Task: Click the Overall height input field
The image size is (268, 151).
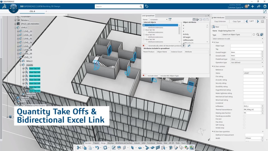Action: click(246, 52)
